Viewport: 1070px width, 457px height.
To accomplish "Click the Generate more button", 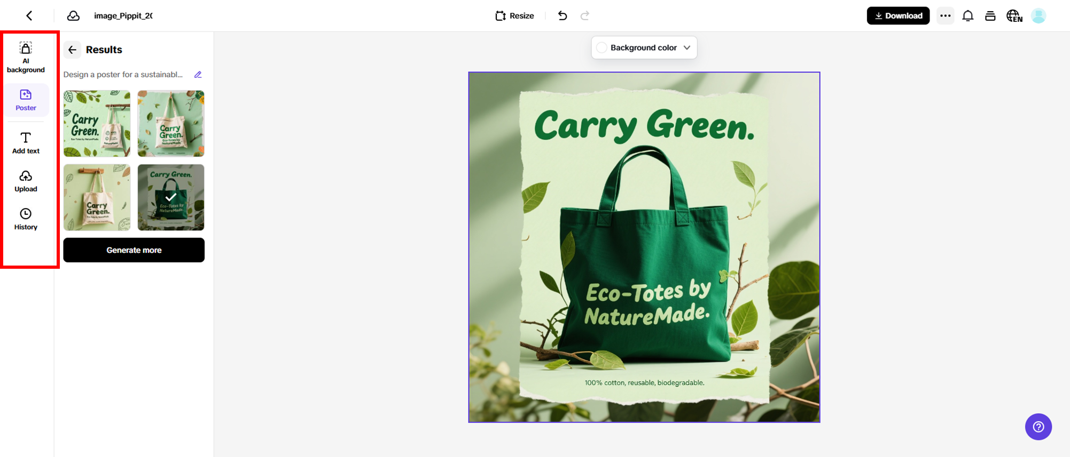I will 134,250.
